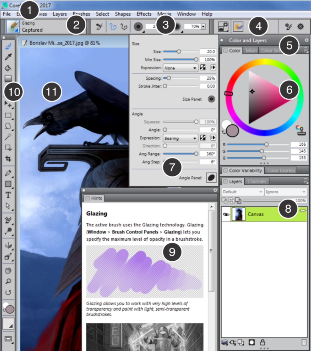311x351 pixels.
Task: Open the Select menu
Action: [x=102, y=14]
